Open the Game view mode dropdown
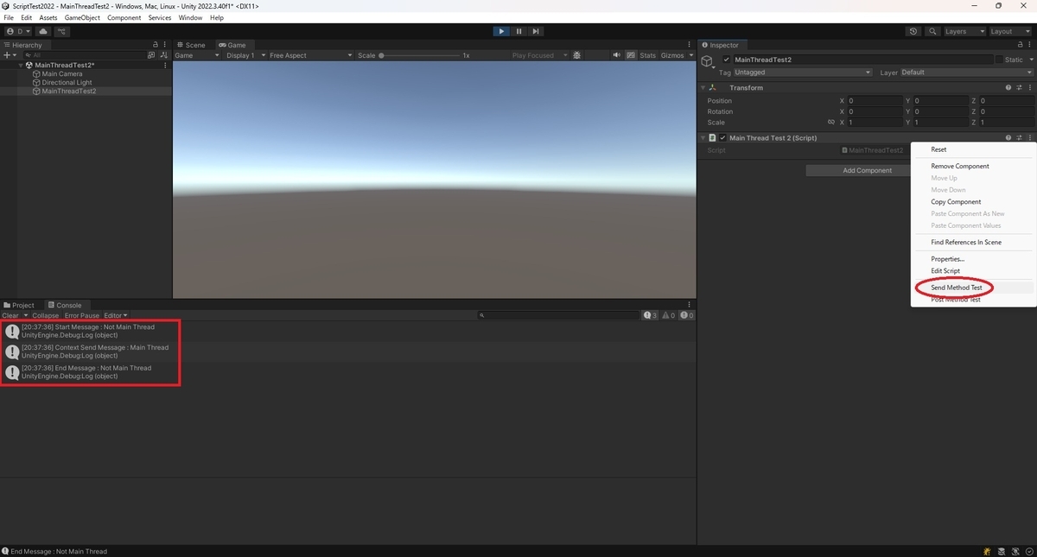 [x=196, y=55]
